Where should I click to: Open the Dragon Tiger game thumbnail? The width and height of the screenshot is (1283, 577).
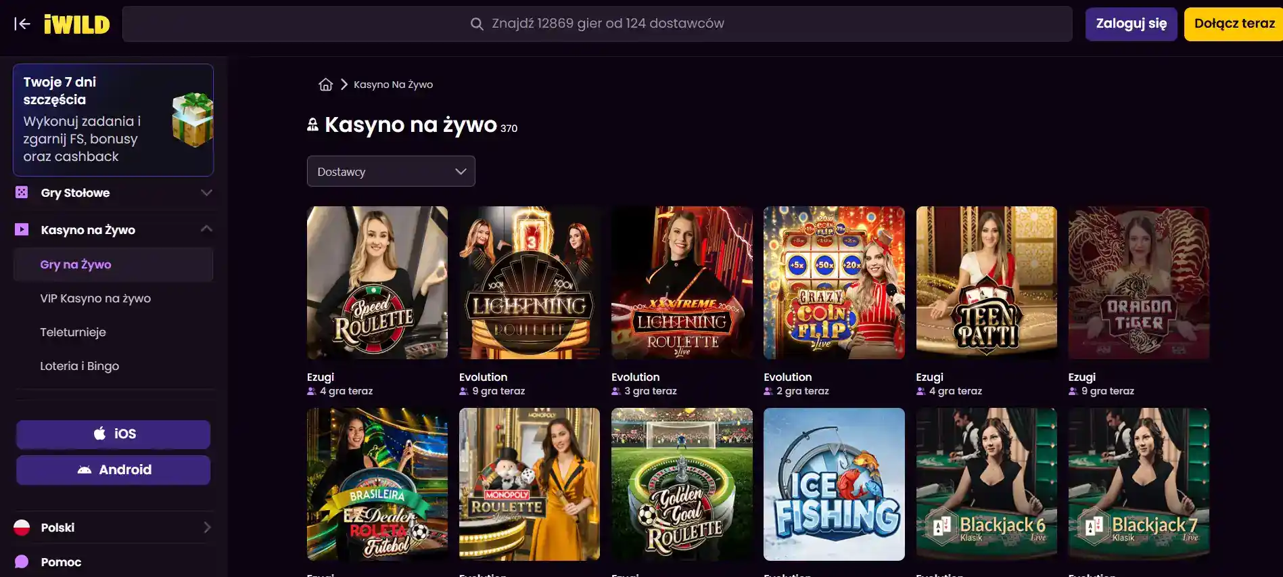(x=1139, y=283)
